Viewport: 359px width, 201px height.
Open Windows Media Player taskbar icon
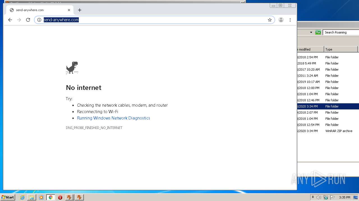point(41,197)
